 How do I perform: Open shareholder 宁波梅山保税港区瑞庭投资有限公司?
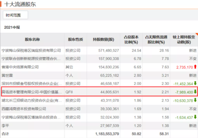click(31, 51)
